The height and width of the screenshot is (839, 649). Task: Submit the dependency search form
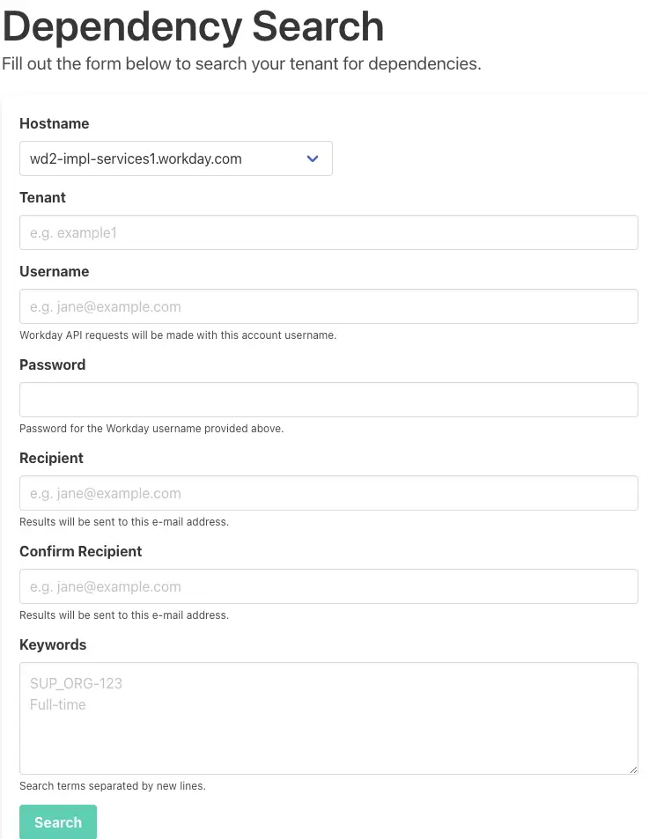[57, 821]
